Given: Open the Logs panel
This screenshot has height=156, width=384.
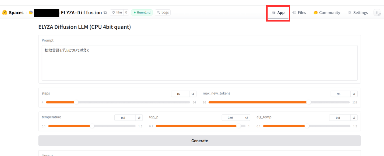Looking at the screenshot, I should 163,12.
